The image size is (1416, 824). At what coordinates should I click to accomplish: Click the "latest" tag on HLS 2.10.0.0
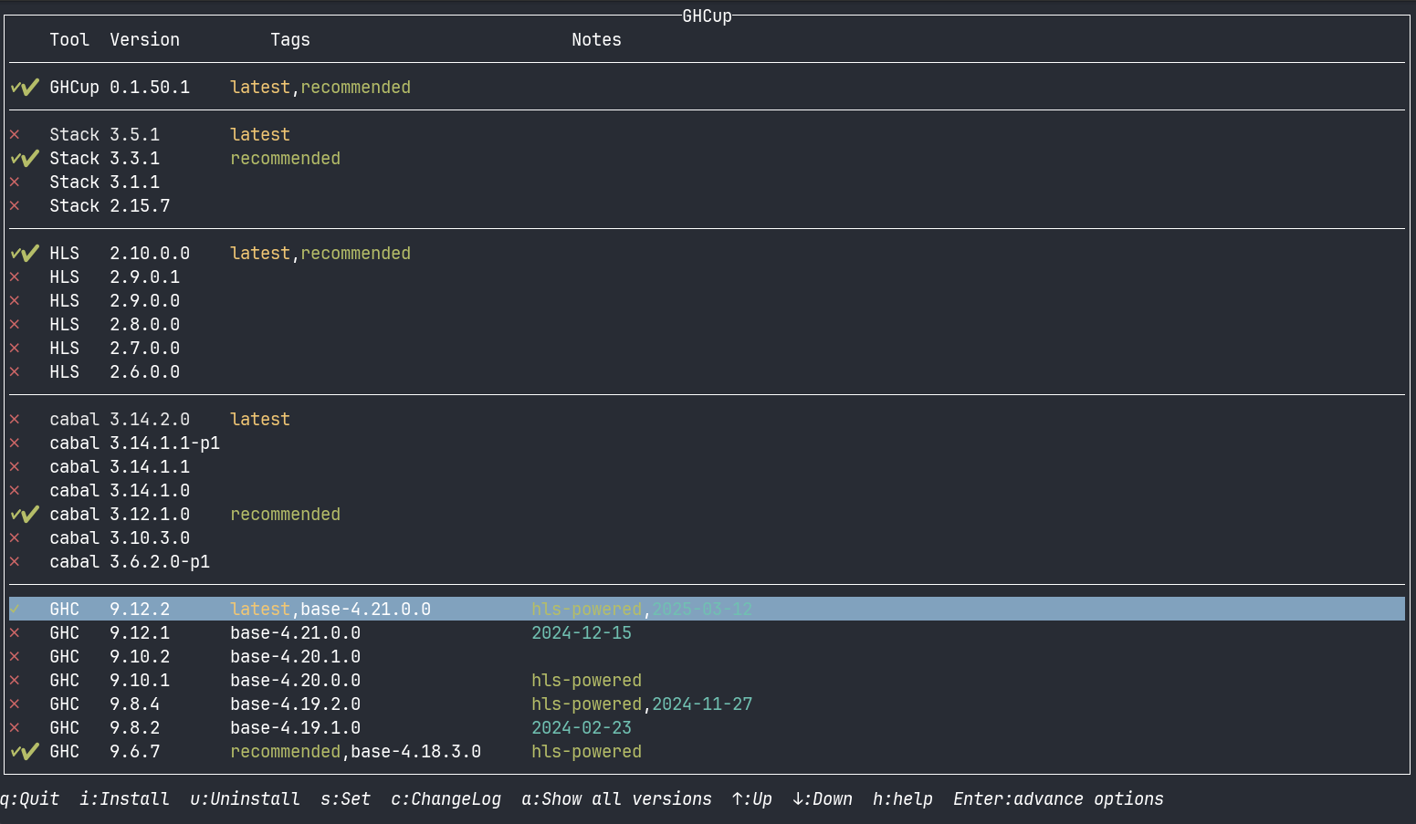point(260,254)
